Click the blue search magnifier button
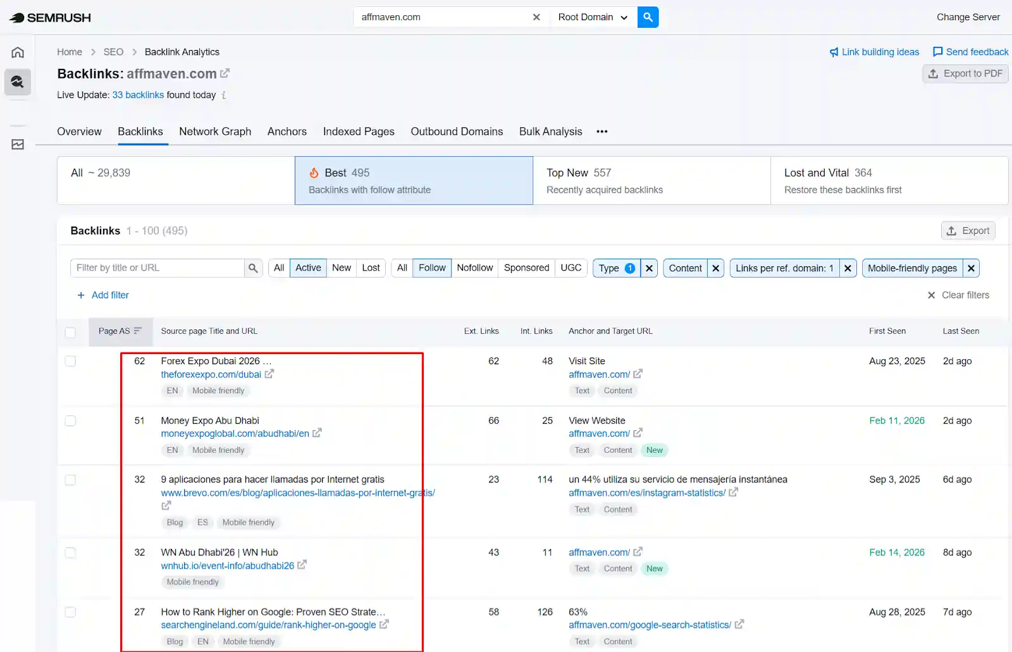The height and width of the screenshot is (652, 1012). 648,17
